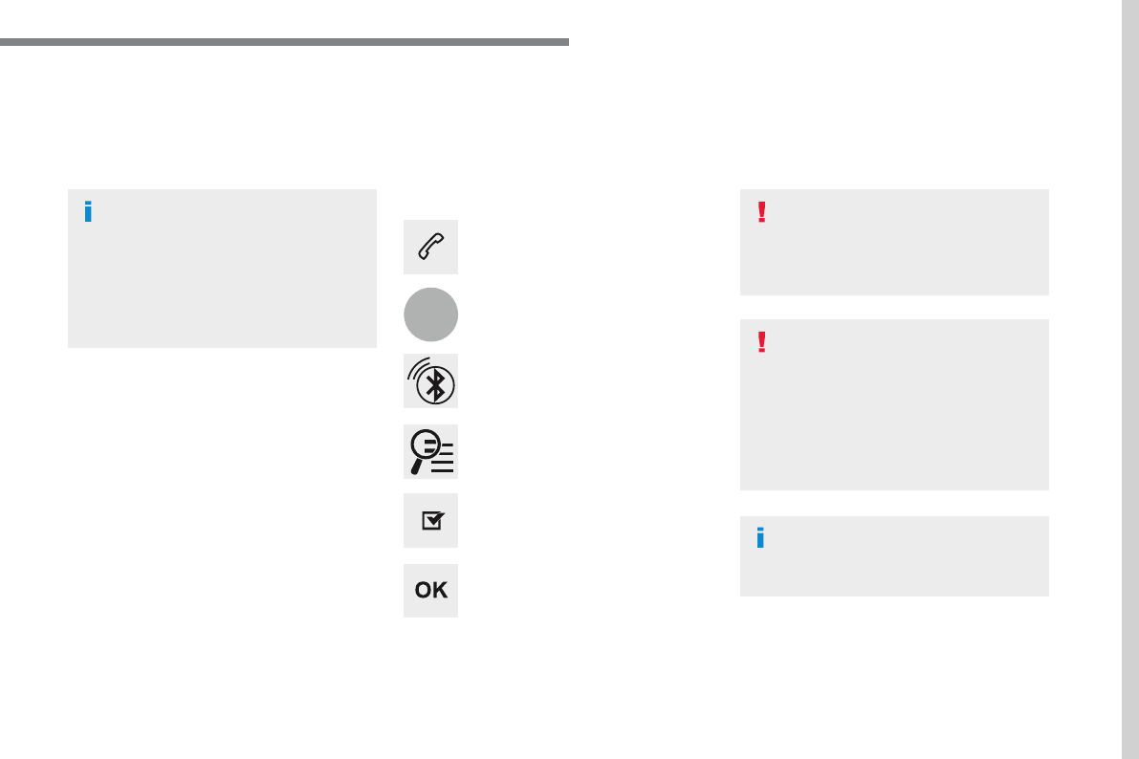Click the blue info icon in left box

tap(88, 212)
